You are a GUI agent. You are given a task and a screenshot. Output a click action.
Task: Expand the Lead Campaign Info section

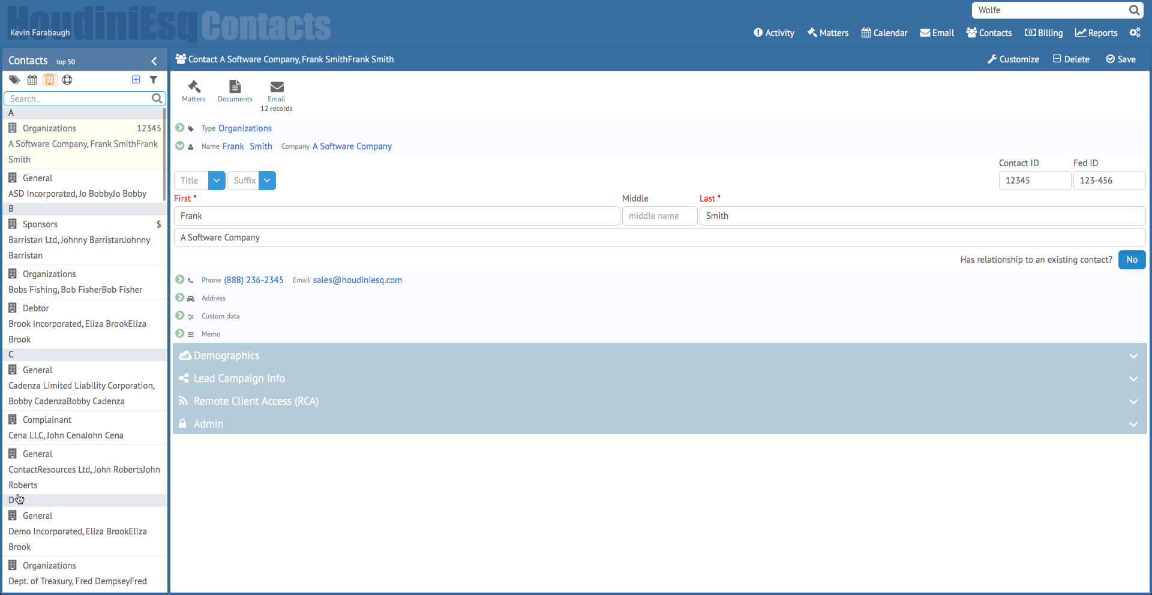[659, 378]
